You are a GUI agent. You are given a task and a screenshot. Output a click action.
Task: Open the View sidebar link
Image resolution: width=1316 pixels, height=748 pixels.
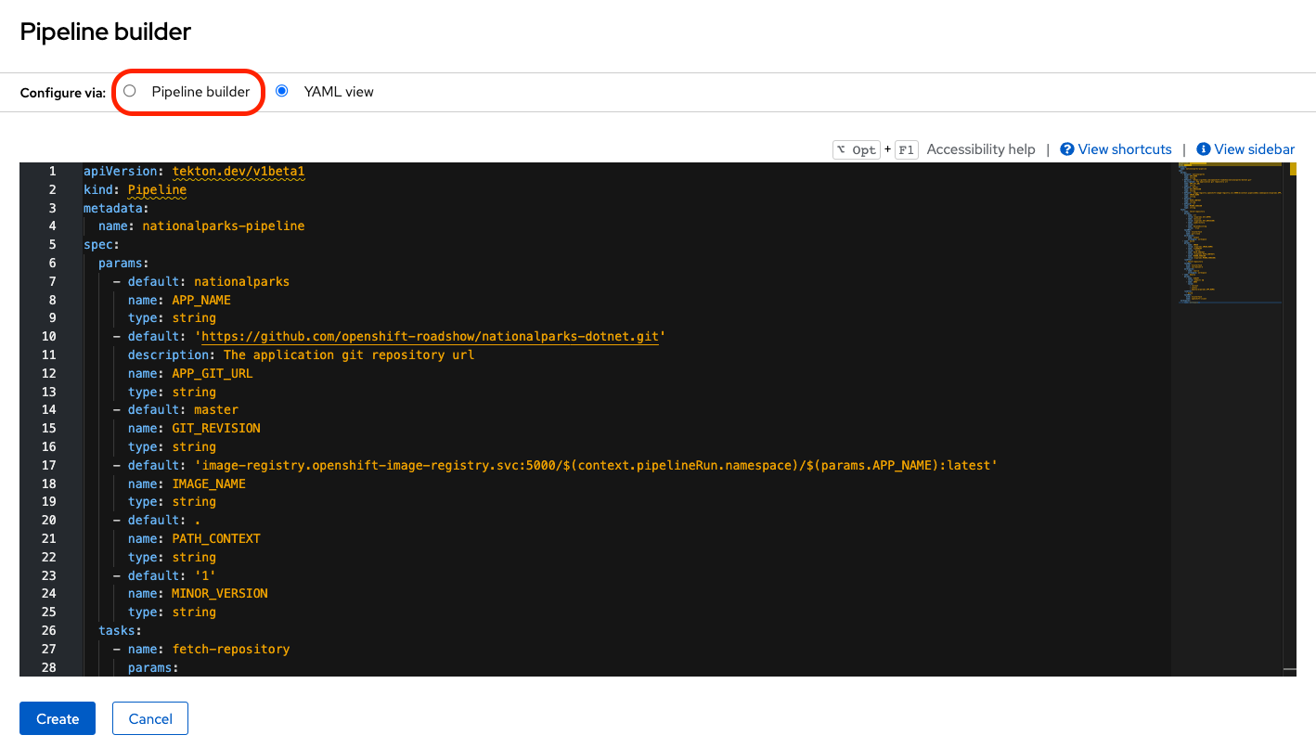point(1254,149)
